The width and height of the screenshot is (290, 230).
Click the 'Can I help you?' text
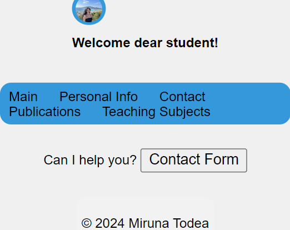(90, 160)
